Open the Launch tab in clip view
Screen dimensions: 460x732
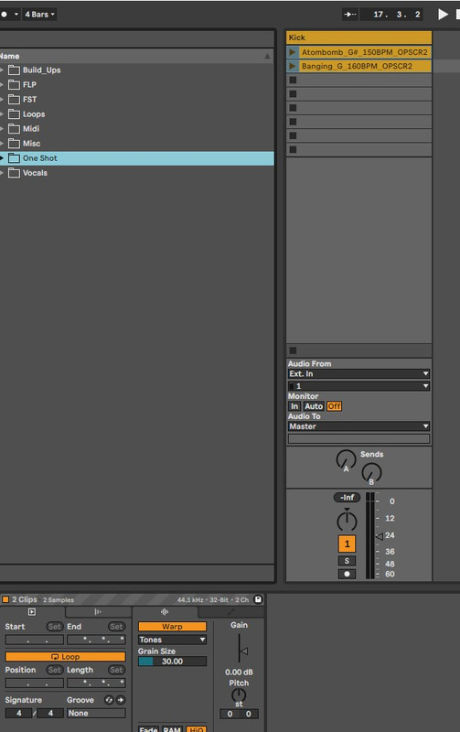[x=98, y=611]
